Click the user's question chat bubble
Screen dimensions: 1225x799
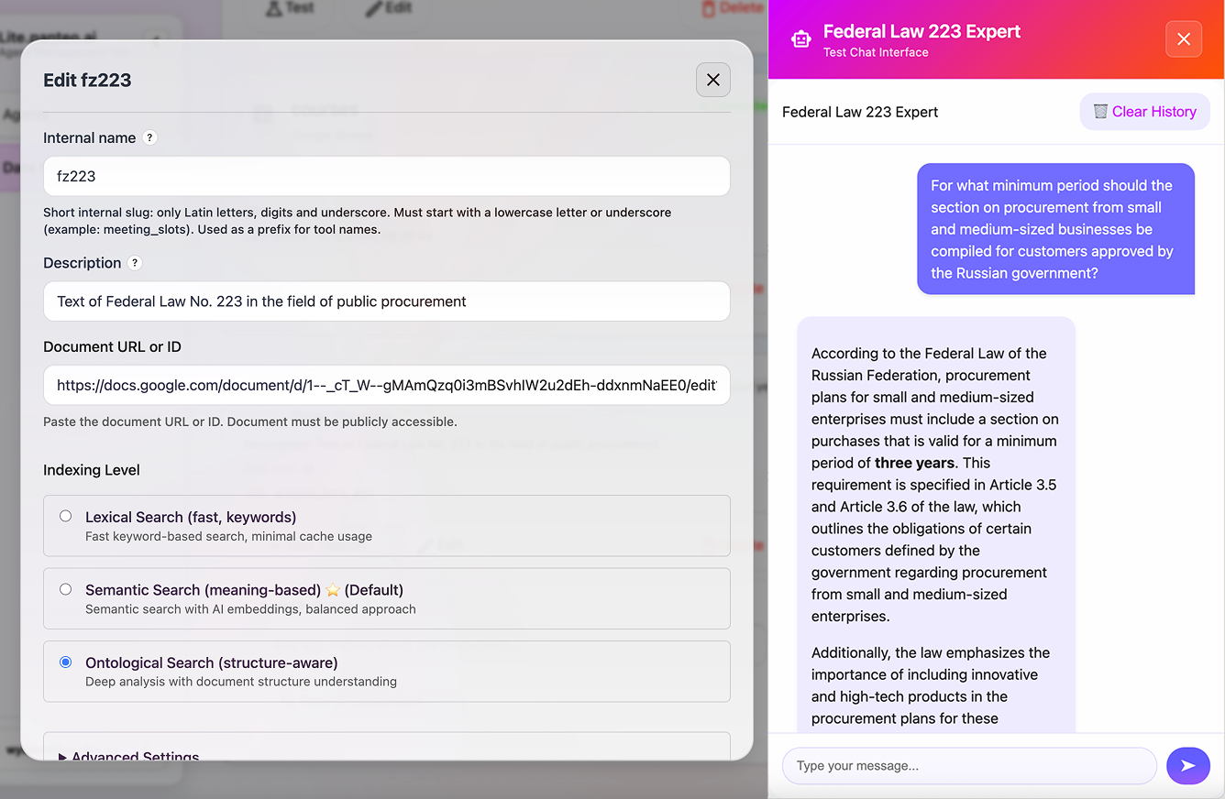pyautogui.click(x=1055, y=229)
